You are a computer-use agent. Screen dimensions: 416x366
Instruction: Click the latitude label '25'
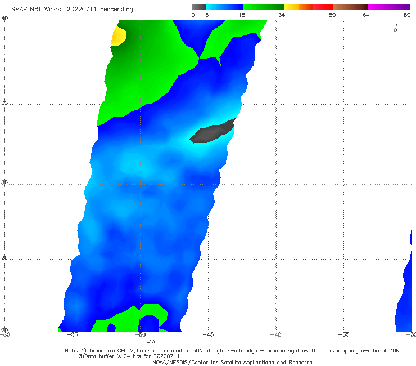pyautogui.click(x=4, y=258)
